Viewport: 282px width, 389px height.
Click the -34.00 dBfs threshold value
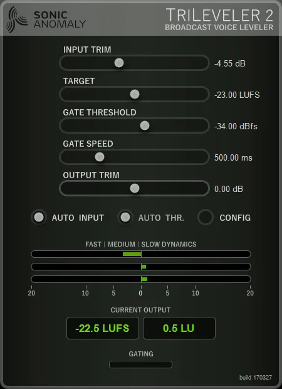pos(236,126)
